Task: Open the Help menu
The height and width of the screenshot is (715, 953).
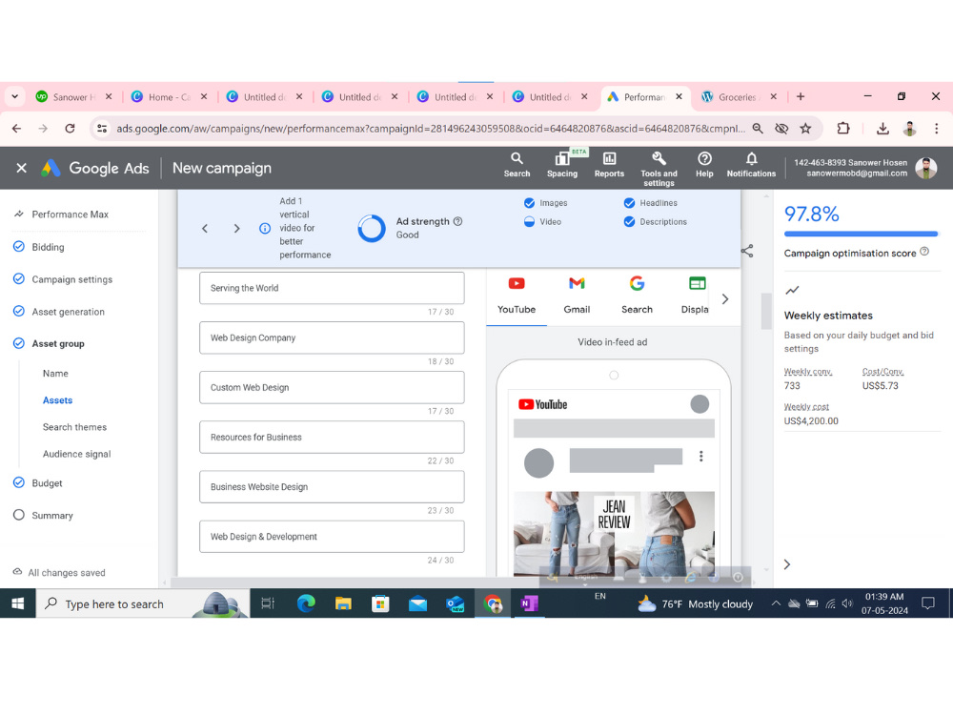Action: (704, 165)
